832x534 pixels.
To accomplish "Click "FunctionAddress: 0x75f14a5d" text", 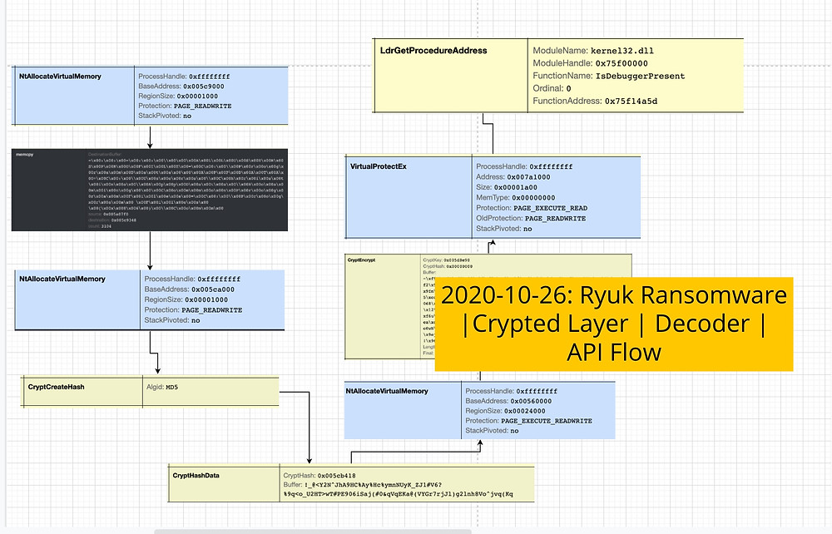I will coord(595,101).
